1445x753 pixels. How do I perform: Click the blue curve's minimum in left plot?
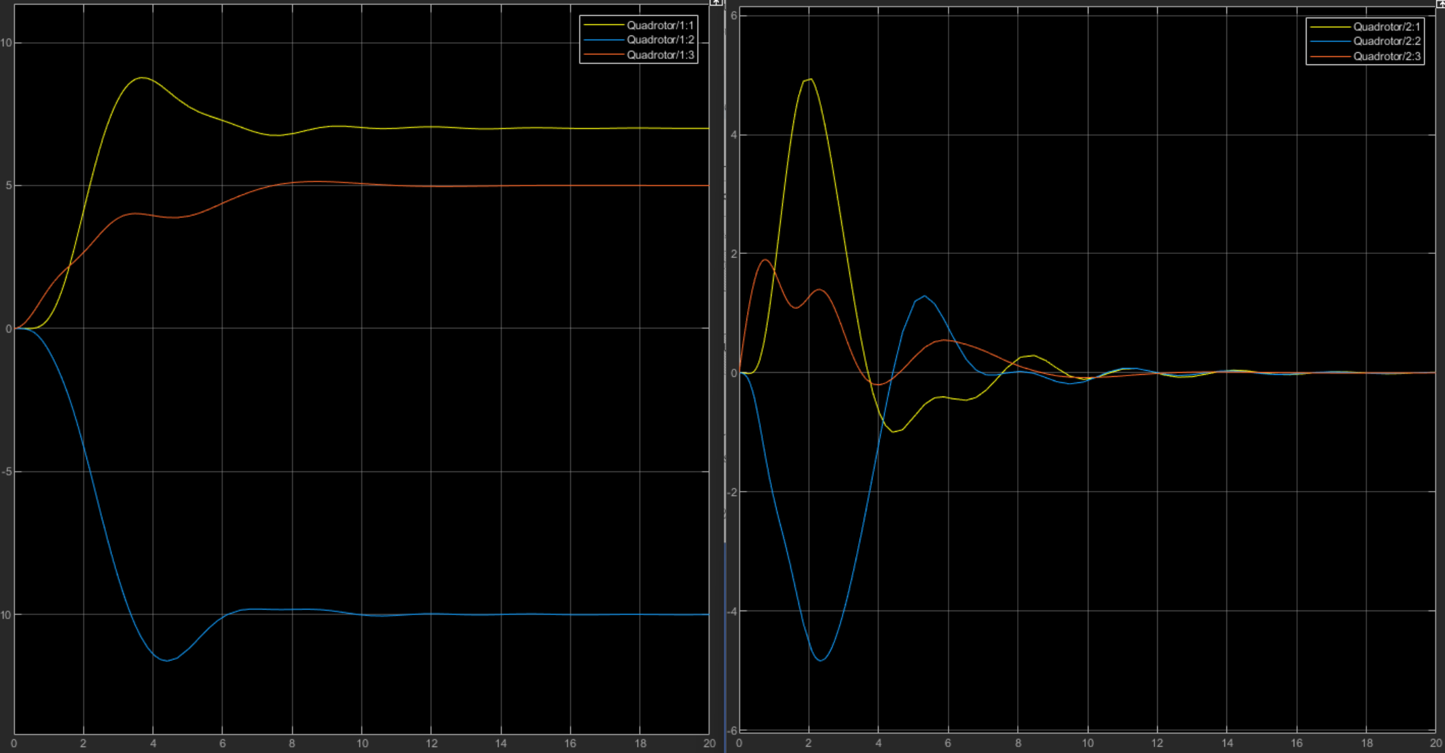[166, 660]
